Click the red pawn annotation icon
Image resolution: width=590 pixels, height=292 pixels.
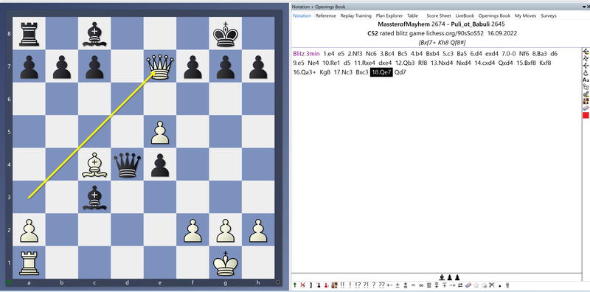pyautogui.click(x=326, y=285)
